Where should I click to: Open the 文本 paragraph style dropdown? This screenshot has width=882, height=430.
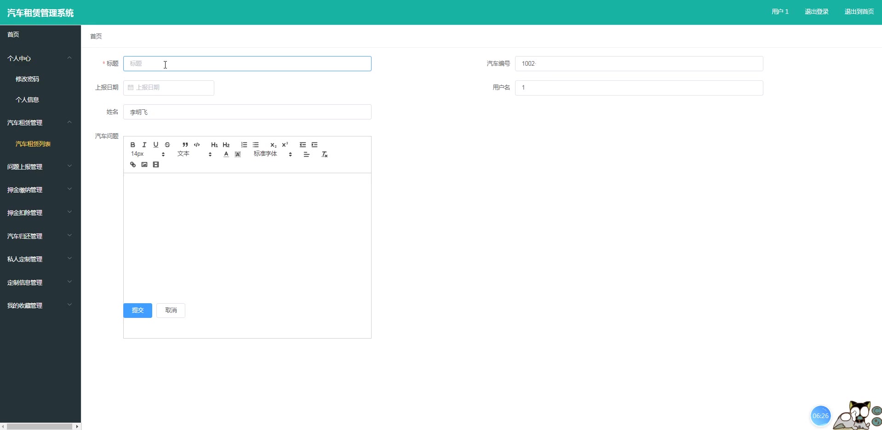point(195,154)
